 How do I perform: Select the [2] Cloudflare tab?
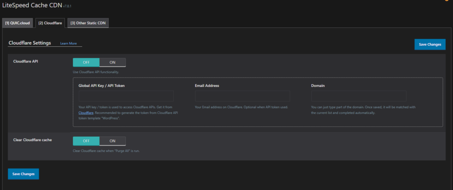(x=50, y=23)
